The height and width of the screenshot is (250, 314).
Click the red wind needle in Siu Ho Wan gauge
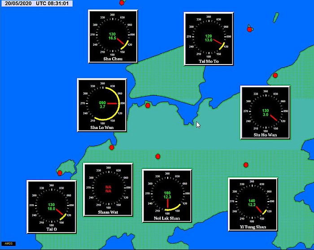(274, 118)
